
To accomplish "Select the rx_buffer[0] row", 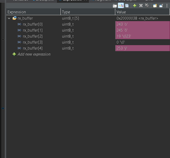I will 88,24.
